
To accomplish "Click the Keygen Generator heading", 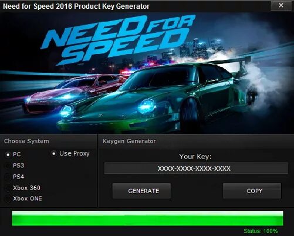I will [129, 141].
